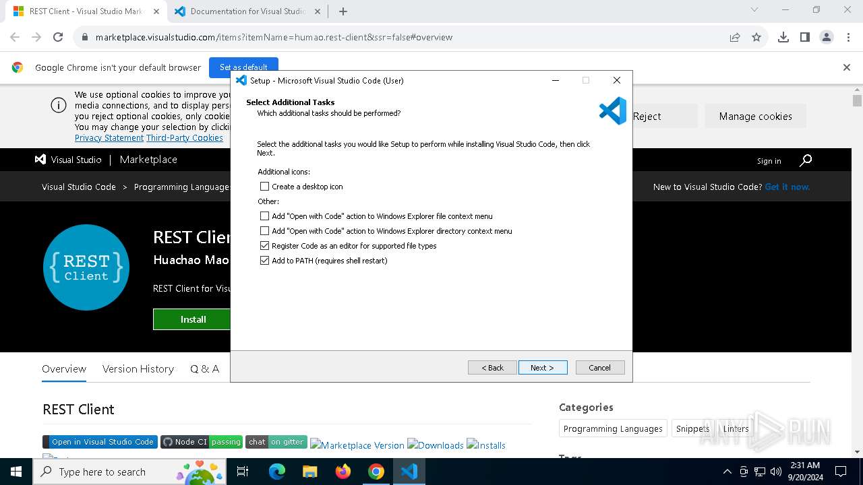
Task: Open Third-Party Cookies link
Action: tap(185, 137)
